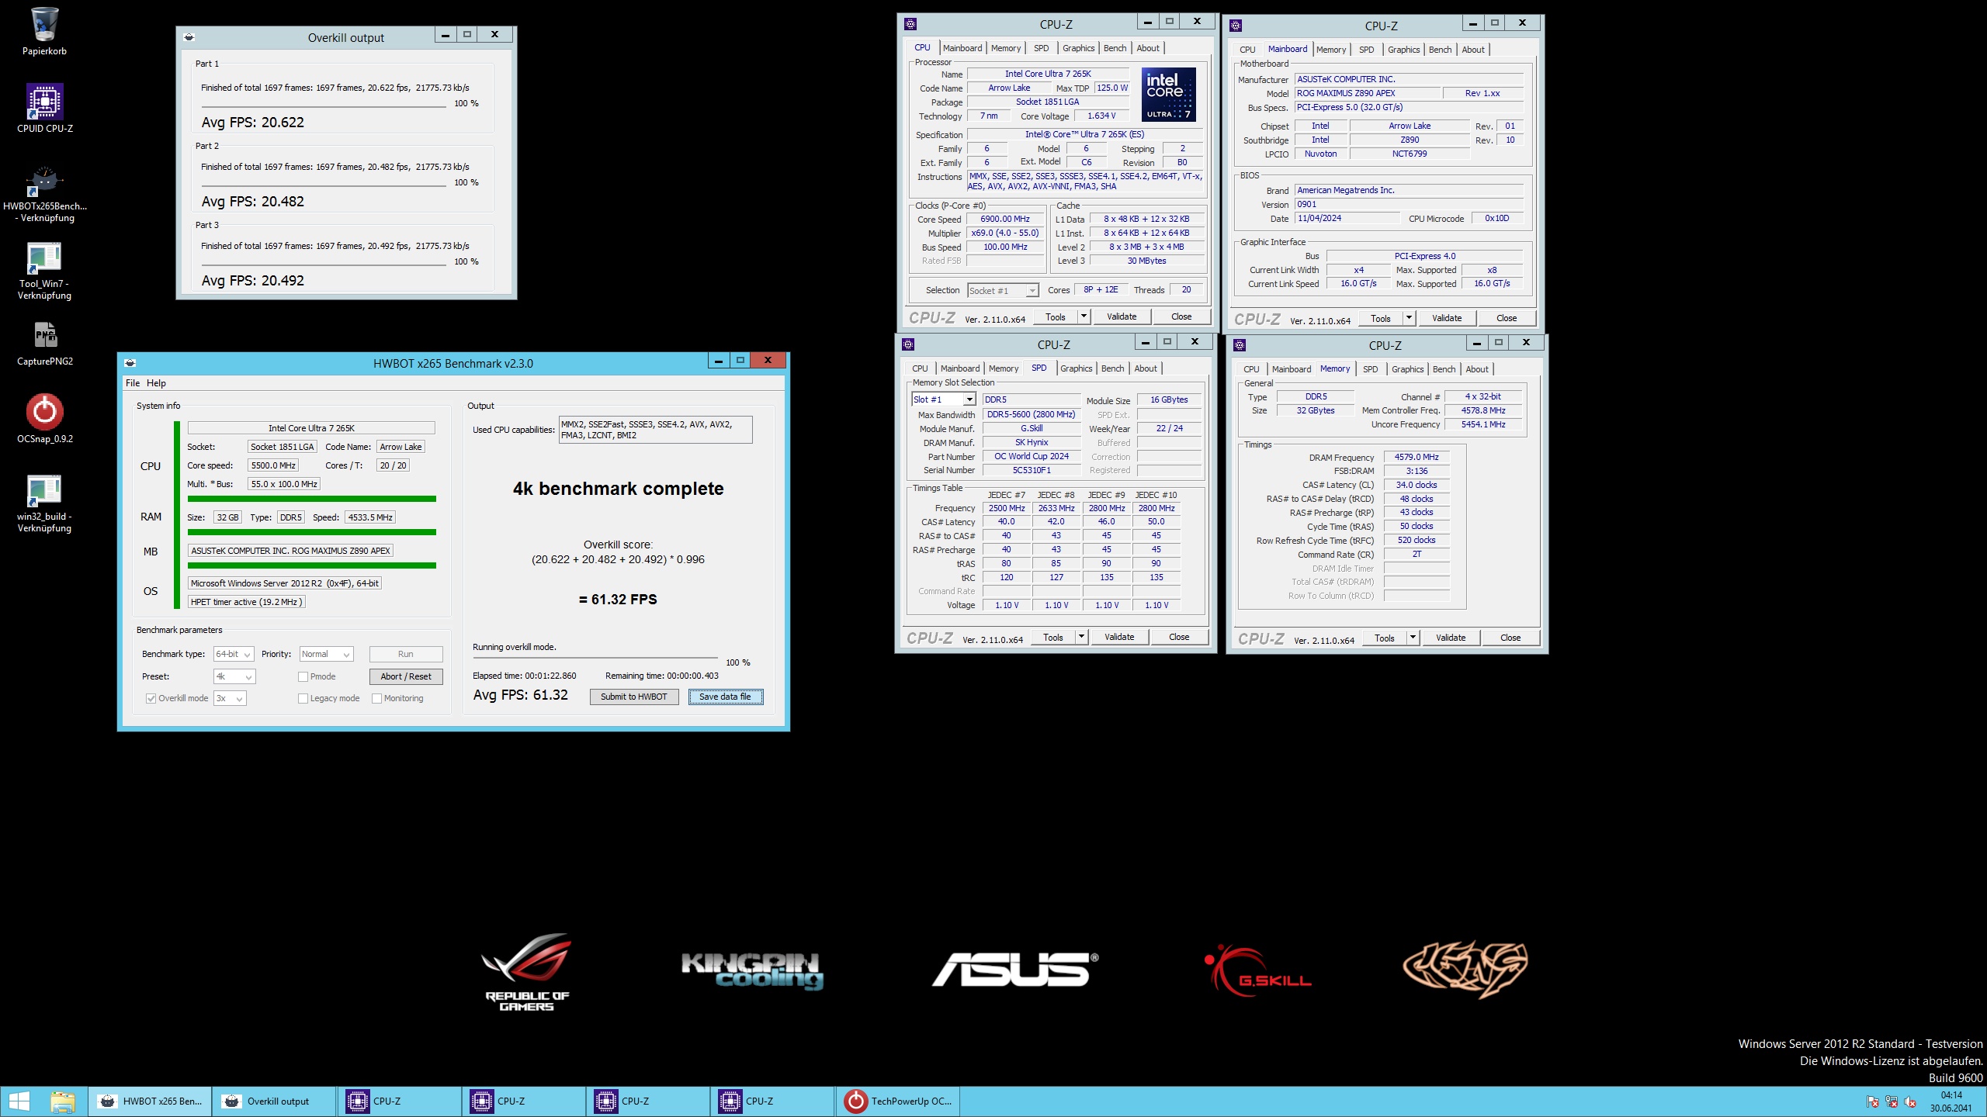Open File menu in HWBOT benchmark
This screenshot has height=1117, width=1987.
(x=133, y=383)
